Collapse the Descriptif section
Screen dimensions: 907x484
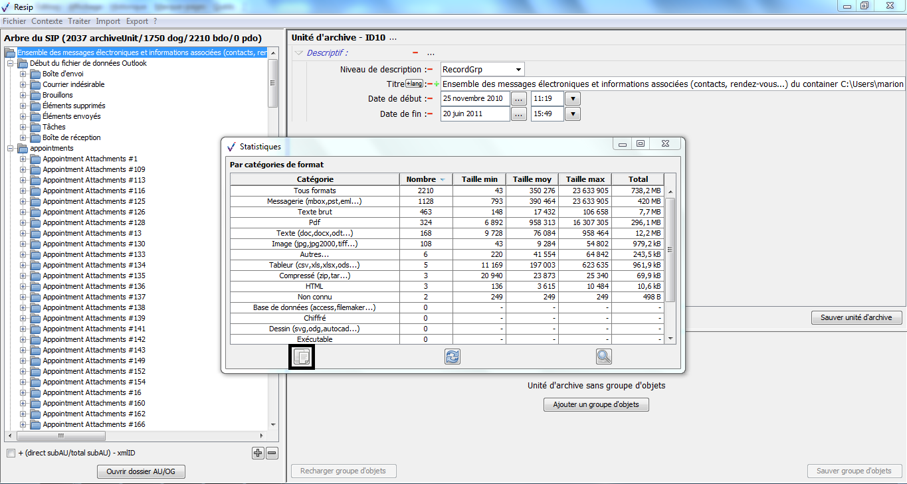(x=299, y=53)
